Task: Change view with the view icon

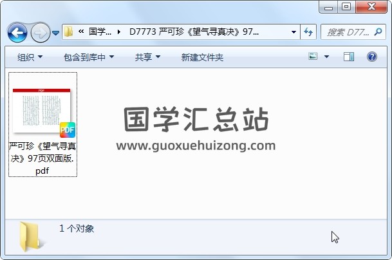Action: click(313, 57)
